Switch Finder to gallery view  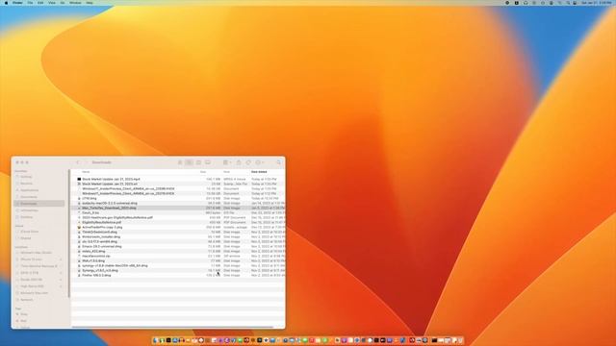pos(208,162)
